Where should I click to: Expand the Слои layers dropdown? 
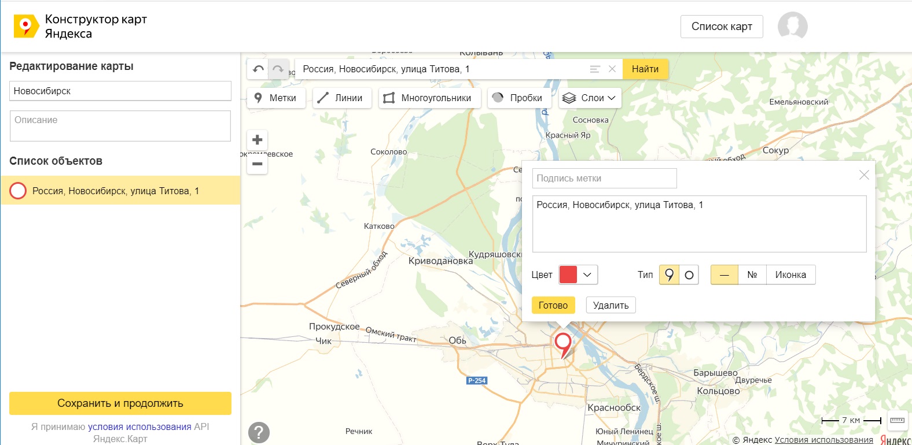click(x=590, y=98)
